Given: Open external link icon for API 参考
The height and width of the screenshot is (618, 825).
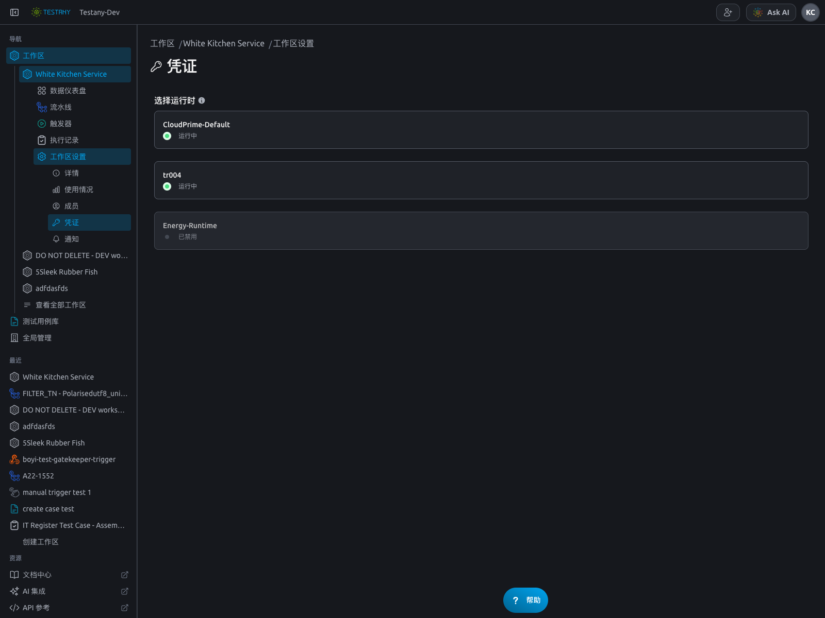Looking at the screenshot, I should (124, 608).
